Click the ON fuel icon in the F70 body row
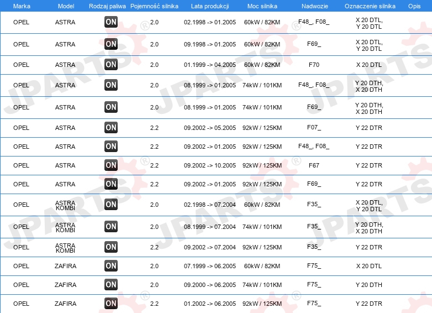This screenshot has height=313, width=432. coord(111,65)
